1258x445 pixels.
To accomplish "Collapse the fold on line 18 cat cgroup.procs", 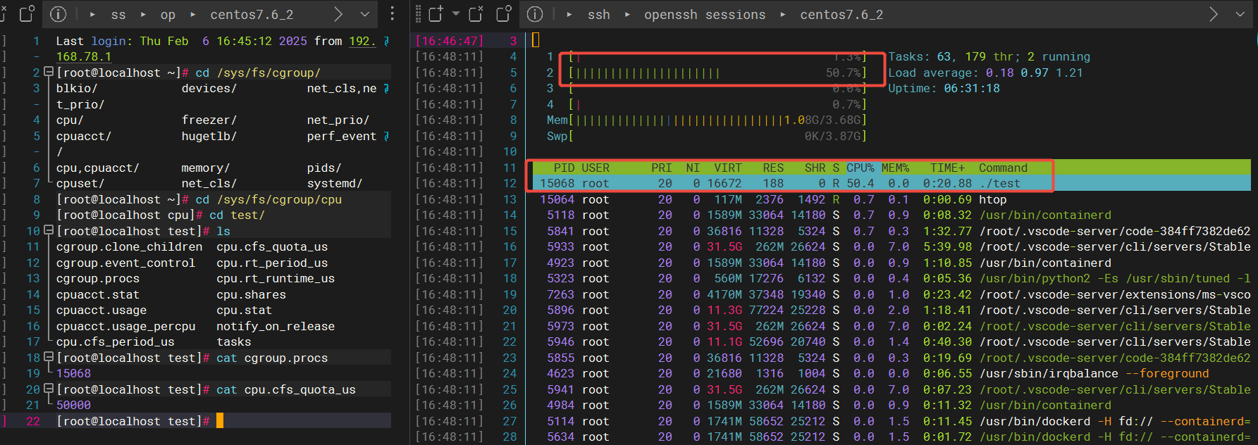I will 49,357.
